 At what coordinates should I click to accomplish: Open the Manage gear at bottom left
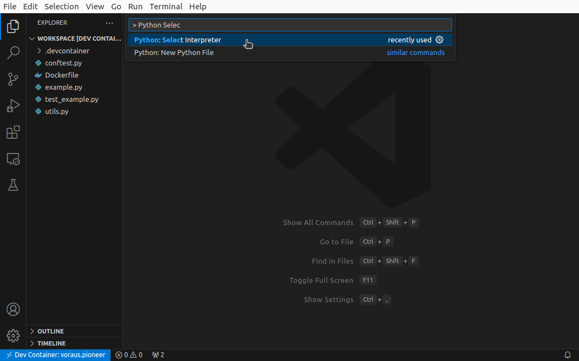pyautogui.click(x=13, y=335)
